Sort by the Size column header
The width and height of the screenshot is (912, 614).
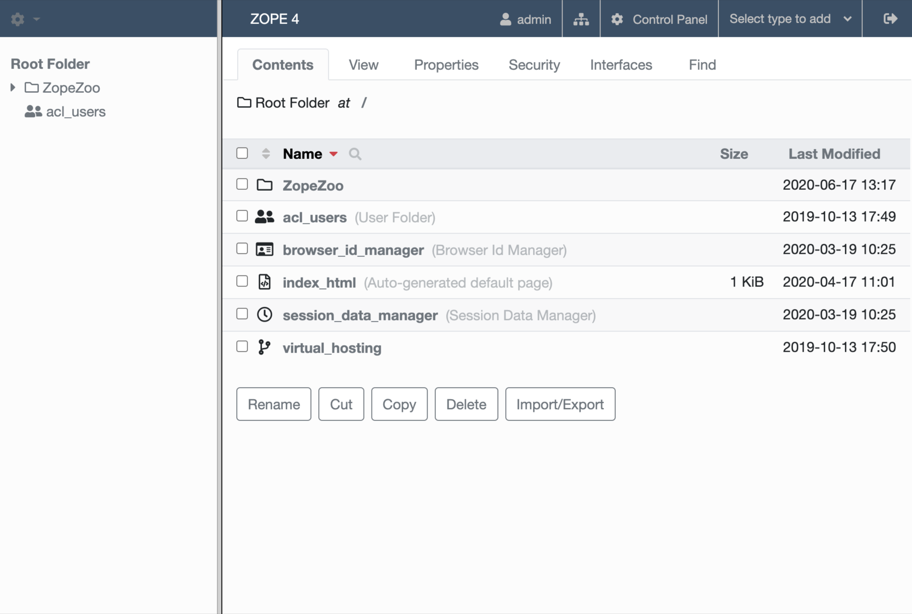tap(734, 154)
